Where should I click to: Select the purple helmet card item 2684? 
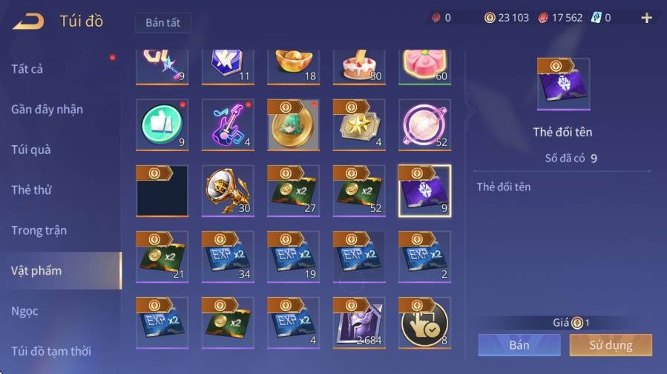359,323
